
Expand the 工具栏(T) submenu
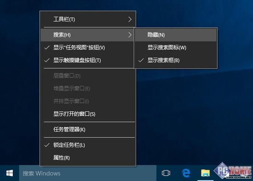coord(88,19)
